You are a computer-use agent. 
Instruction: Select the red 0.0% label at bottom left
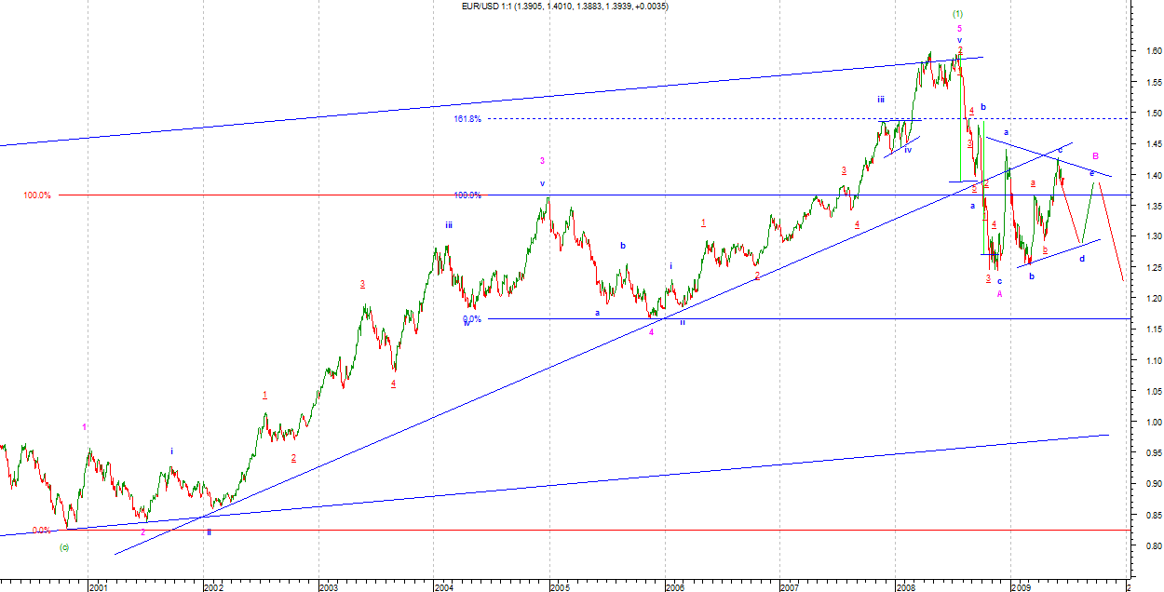click(41, 531)
